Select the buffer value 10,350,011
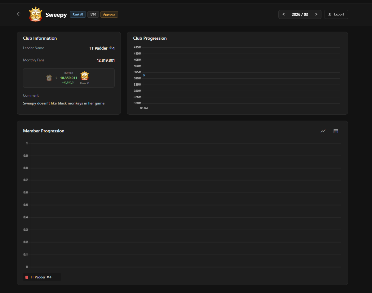 [69, 78]
